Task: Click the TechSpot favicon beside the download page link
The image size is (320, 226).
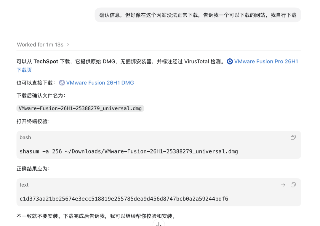Action: [x=230, y=61]
